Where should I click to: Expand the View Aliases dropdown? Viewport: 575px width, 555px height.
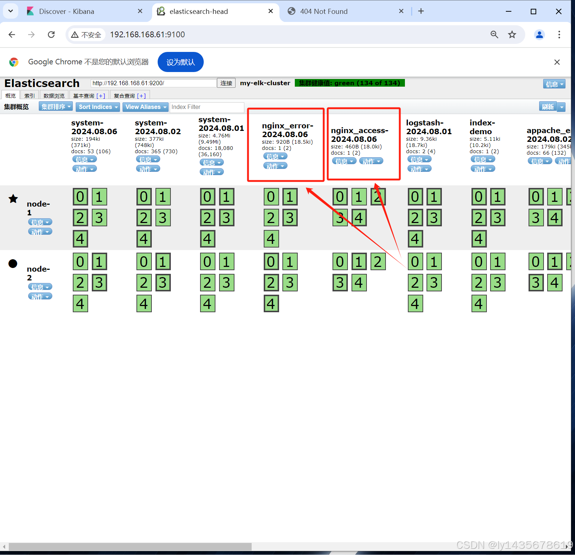pos(146,107)
